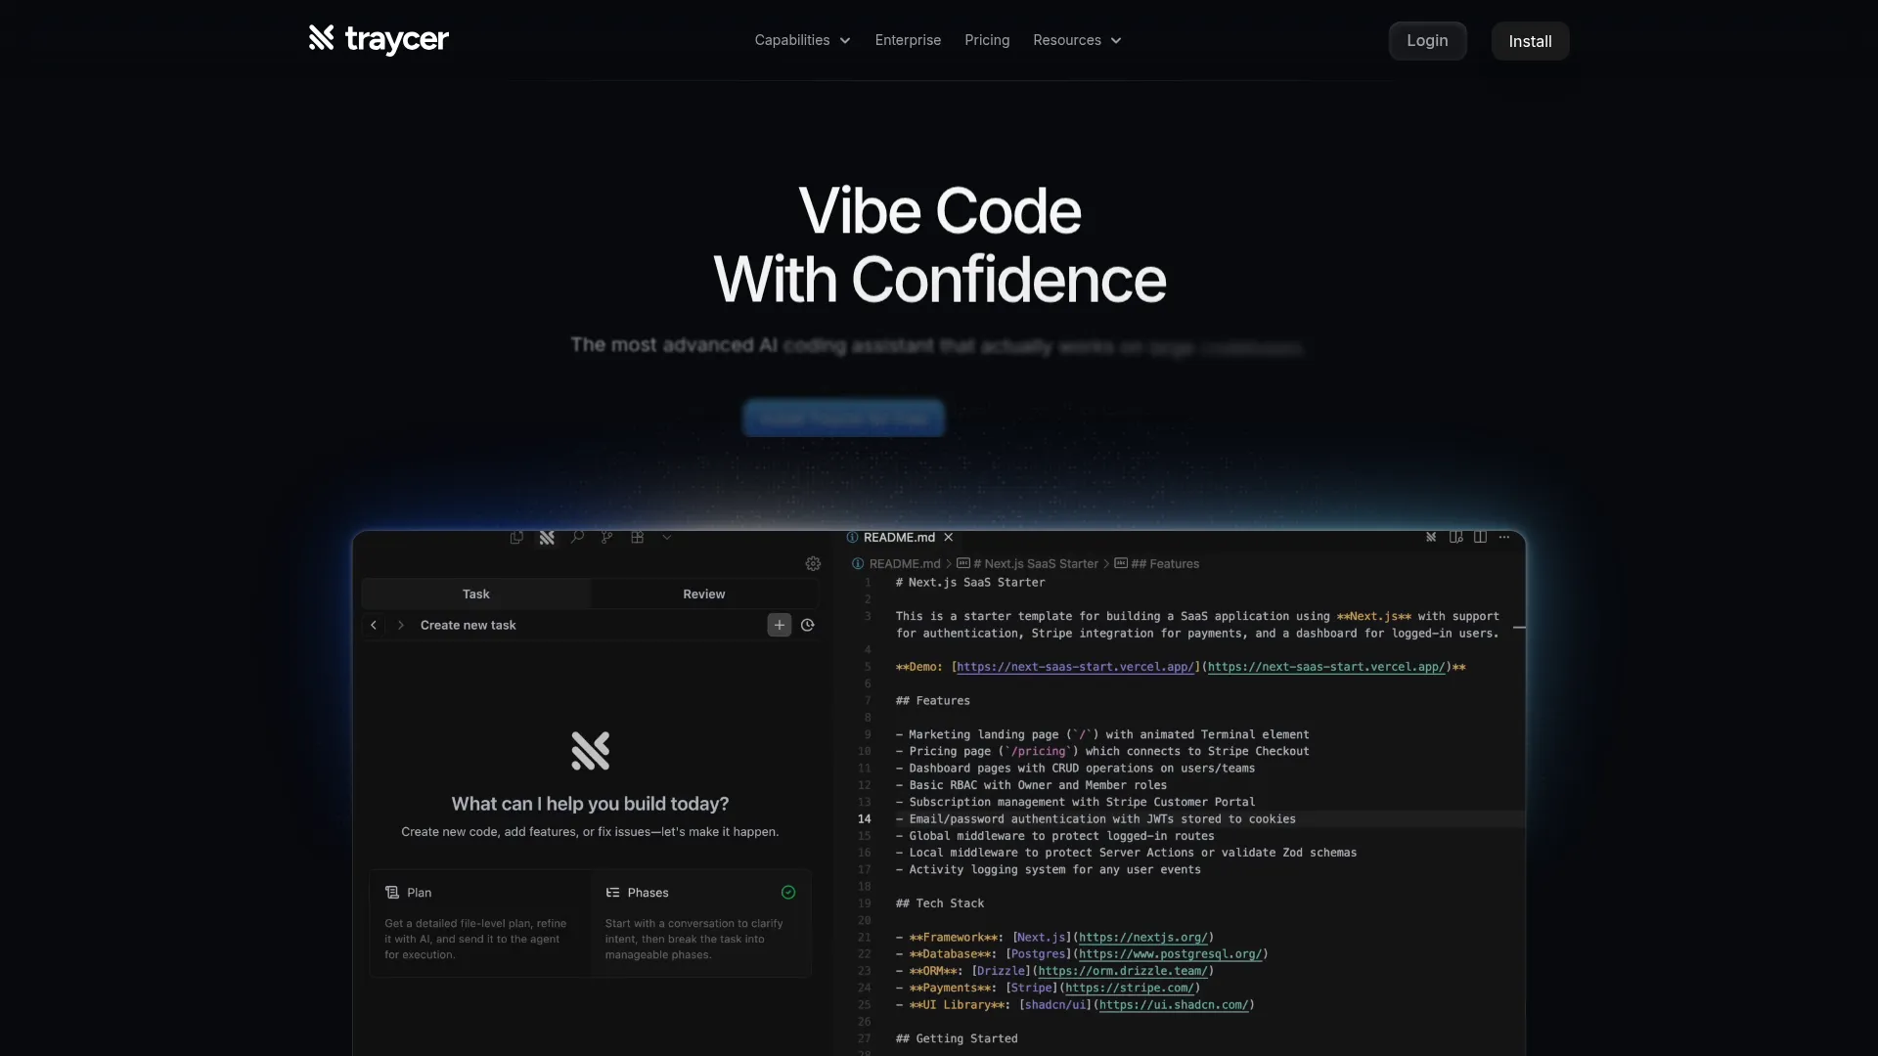Image resolution: width=1878 pixels, height=1056 pixels.
Task: Select the Task tab in Traycer panel
Action: point(475,594)
